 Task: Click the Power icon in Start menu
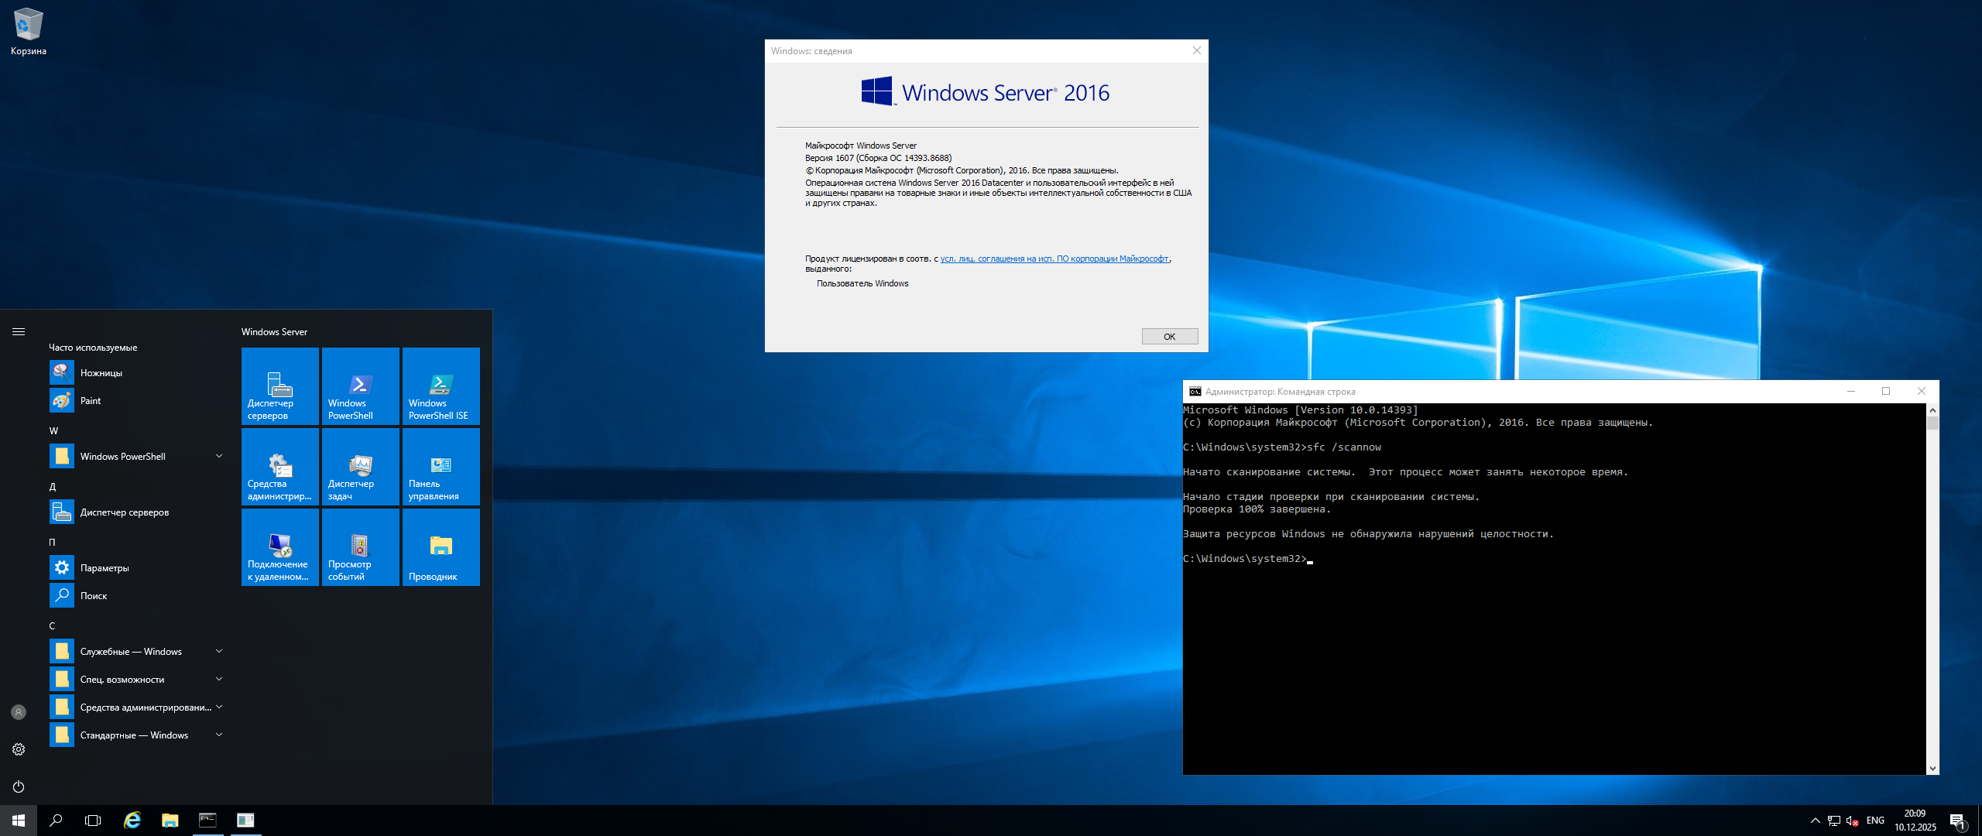(x=19, y=786)
